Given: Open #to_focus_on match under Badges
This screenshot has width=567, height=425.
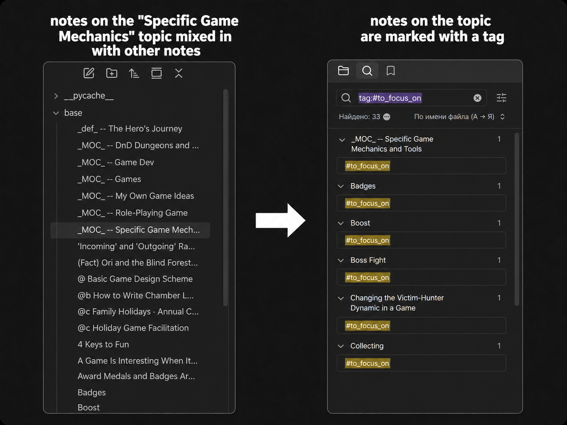Looking at the screenshot, I should [421, 203].
